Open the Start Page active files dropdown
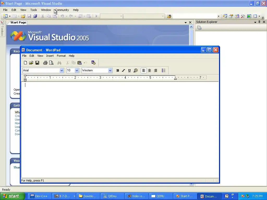267x200 pixels. 186,22
